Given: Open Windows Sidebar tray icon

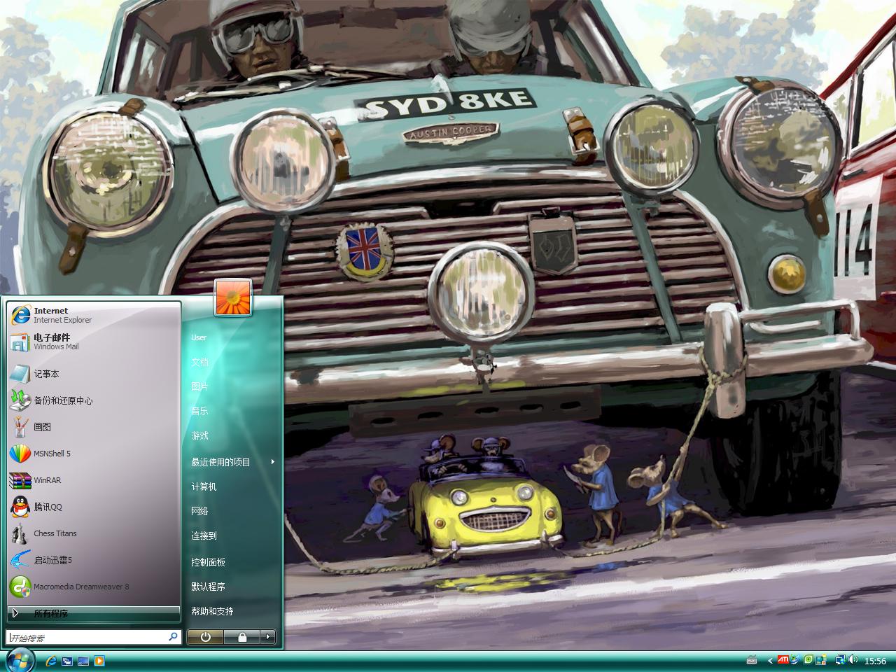Looking at the screenshot, I should point(821,660).
